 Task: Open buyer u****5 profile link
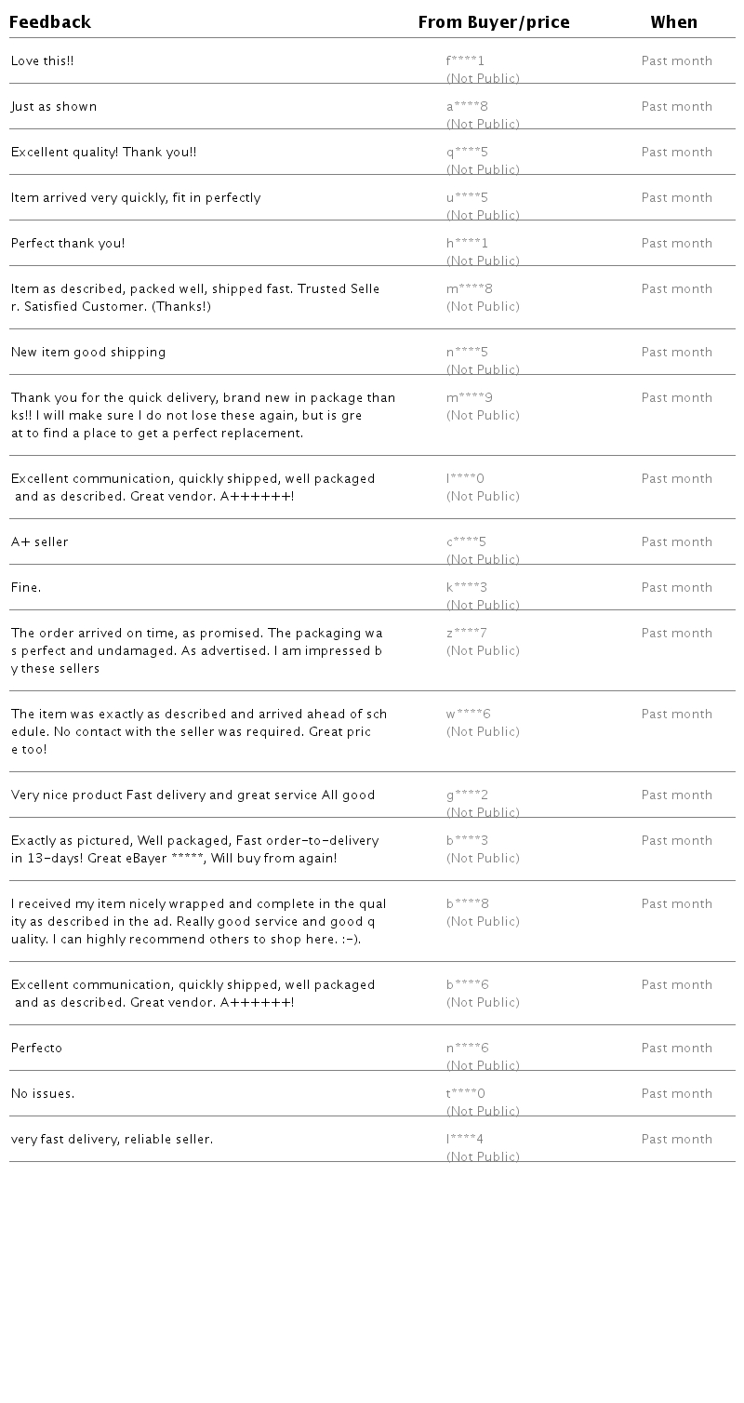467,198
